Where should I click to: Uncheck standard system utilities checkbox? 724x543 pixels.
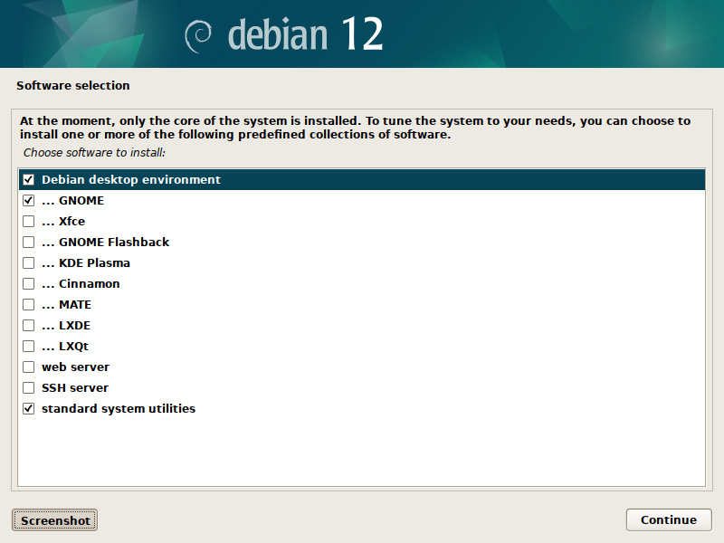[x=29, y=408]
